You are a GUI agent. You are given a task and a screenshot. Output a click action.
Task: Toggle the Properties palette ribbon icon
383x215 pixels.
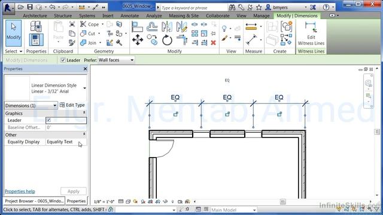coord(36,40)
